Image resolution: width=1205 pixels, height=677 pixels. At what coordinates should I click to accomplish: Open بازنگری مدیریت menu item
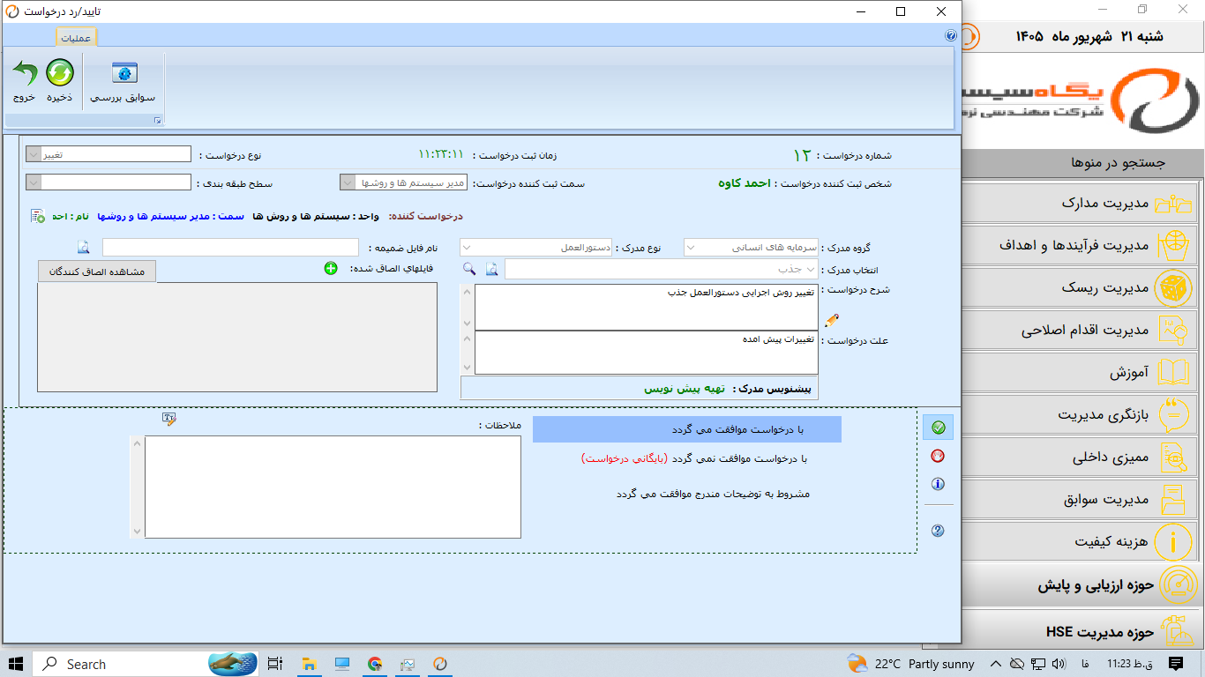point(1080,414)
